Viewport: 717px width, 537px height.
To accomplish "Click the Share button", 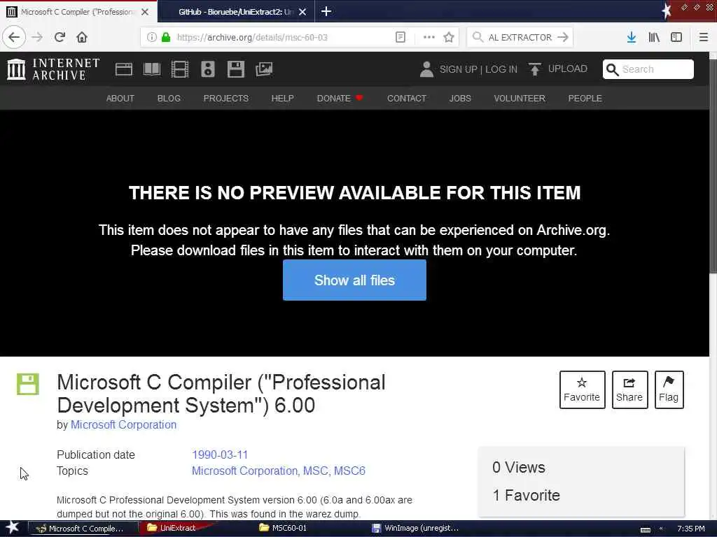I will (x=629, y=389).
